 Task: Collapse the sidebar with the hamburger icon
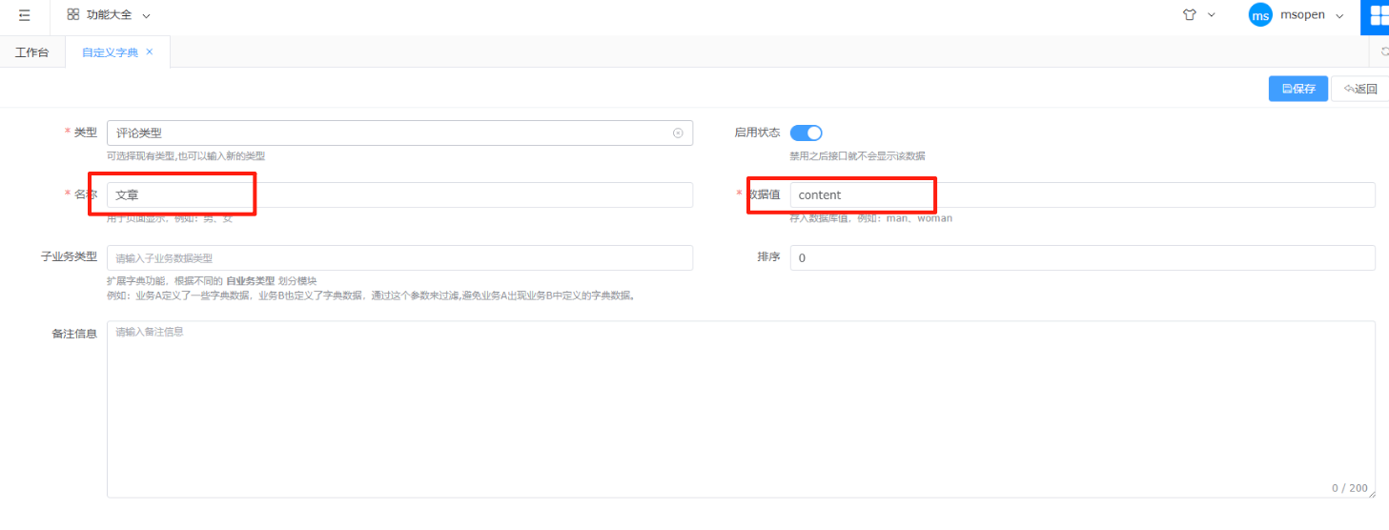click(x=25, y=15)
